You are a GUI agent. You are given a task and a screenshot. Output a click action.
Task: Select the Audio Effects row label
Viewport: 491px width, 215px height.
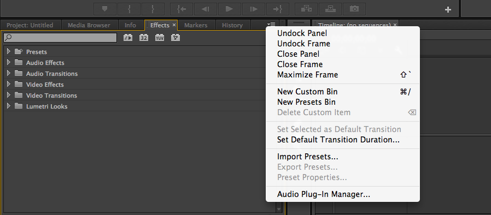point(45,63)
